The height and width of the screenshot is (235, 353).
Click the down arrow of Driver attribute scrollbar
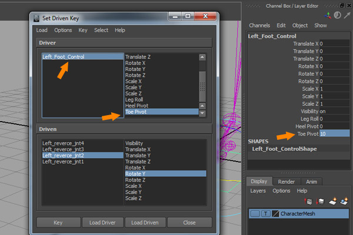pos(202,113)
